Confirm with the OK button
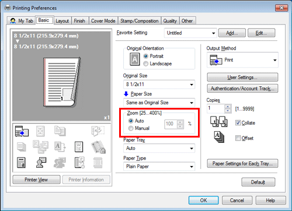292x211 pixels. click(204, 201)
